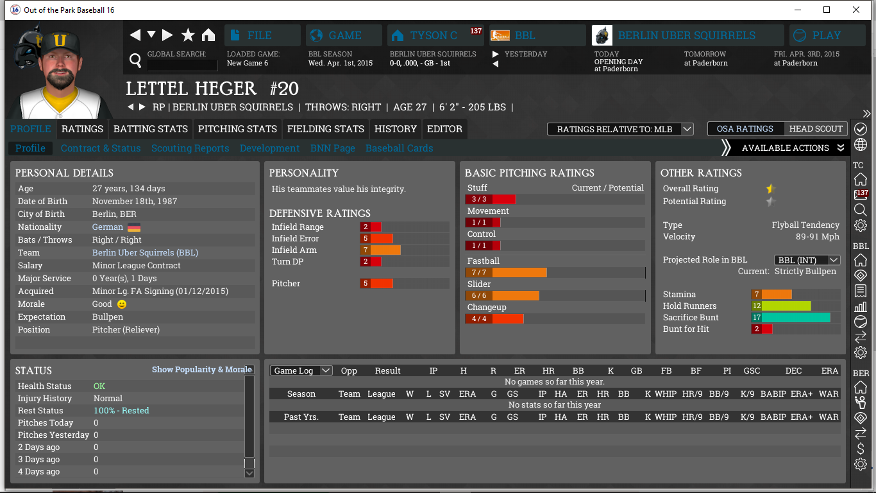Open the TC settings gear icon
Screen dimensions: 876x493
861,225
